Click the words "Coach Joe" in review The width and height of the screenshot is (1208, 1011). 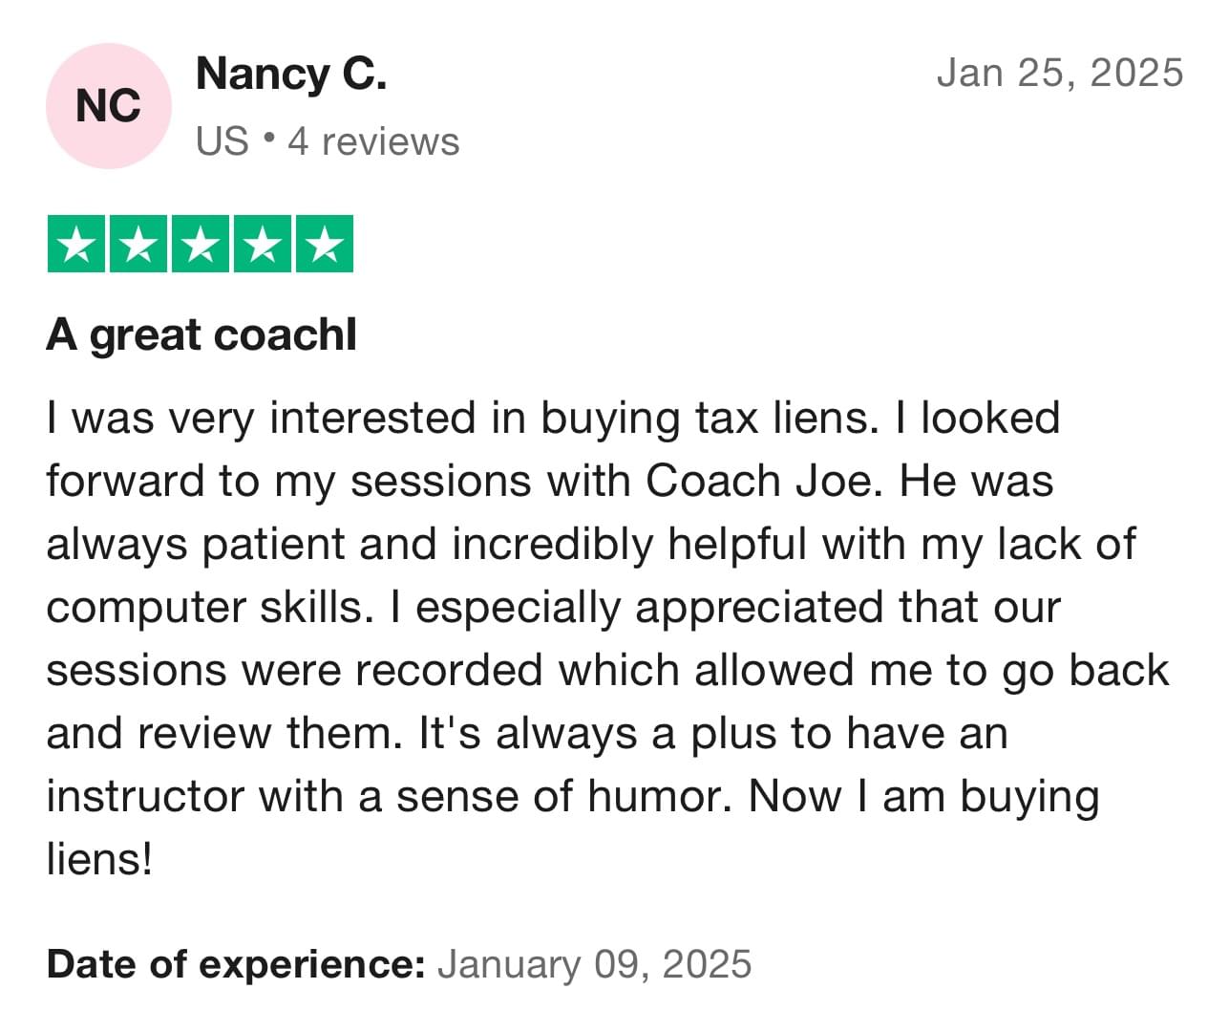(x=759, y=481)
